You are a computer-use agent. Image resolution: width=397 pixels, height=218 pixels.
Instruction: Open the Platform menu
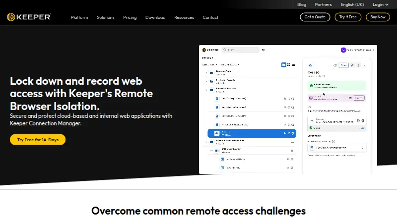coord(79,17)
